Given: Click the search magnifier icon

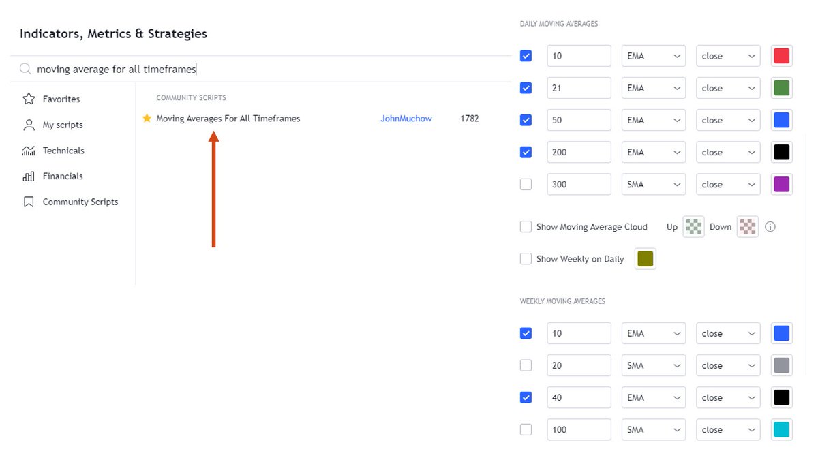Looking at the screenshot, I should [x=25, y=69].
